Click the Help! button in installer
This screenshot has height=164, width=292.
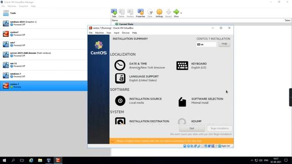(x=224, y=44)
